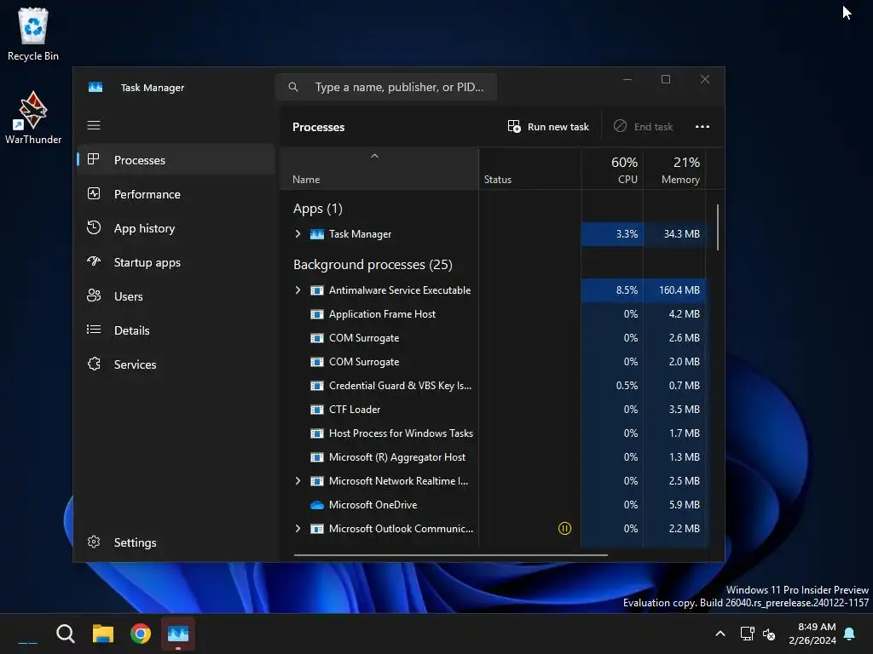Open File Explorer from taskbar
Screen dimensions: 873x654
103,634
